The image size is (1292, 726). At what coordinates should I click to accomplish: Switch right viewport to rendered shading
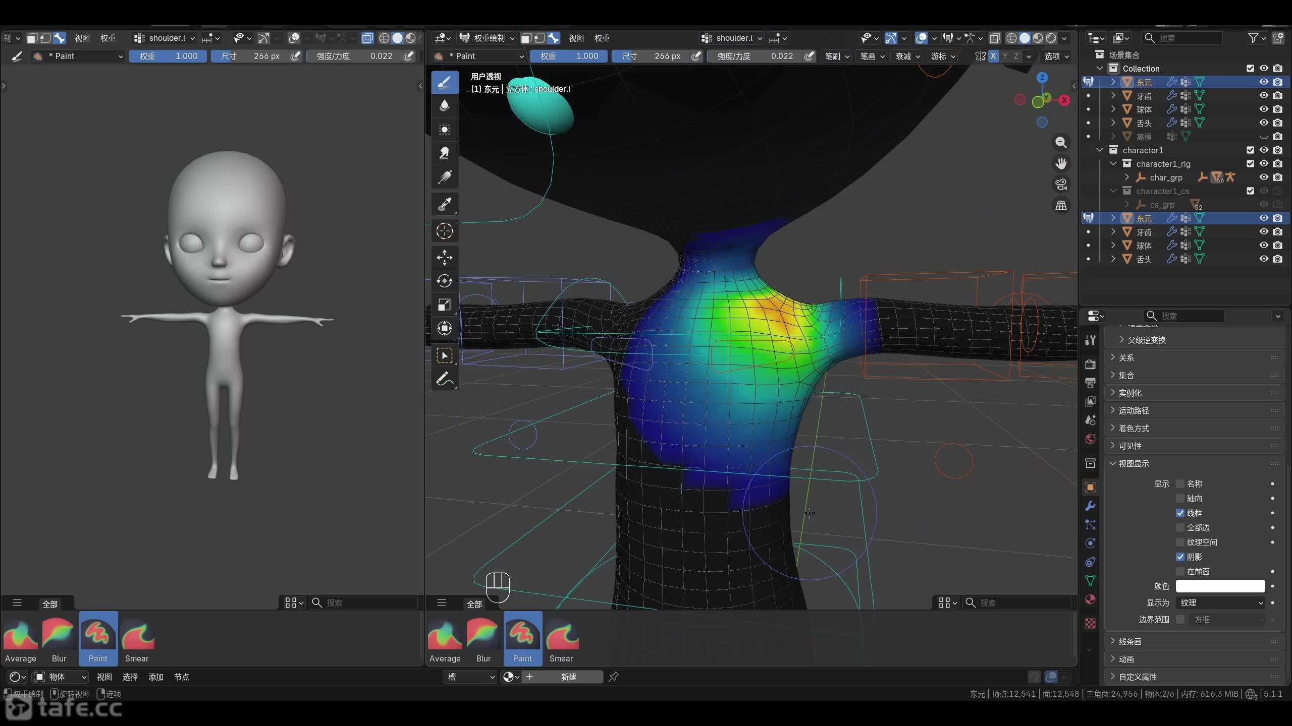1051,38
